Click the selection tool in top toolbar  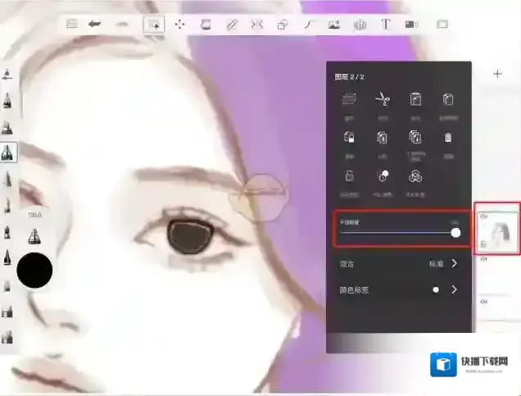tap(153, 25)
